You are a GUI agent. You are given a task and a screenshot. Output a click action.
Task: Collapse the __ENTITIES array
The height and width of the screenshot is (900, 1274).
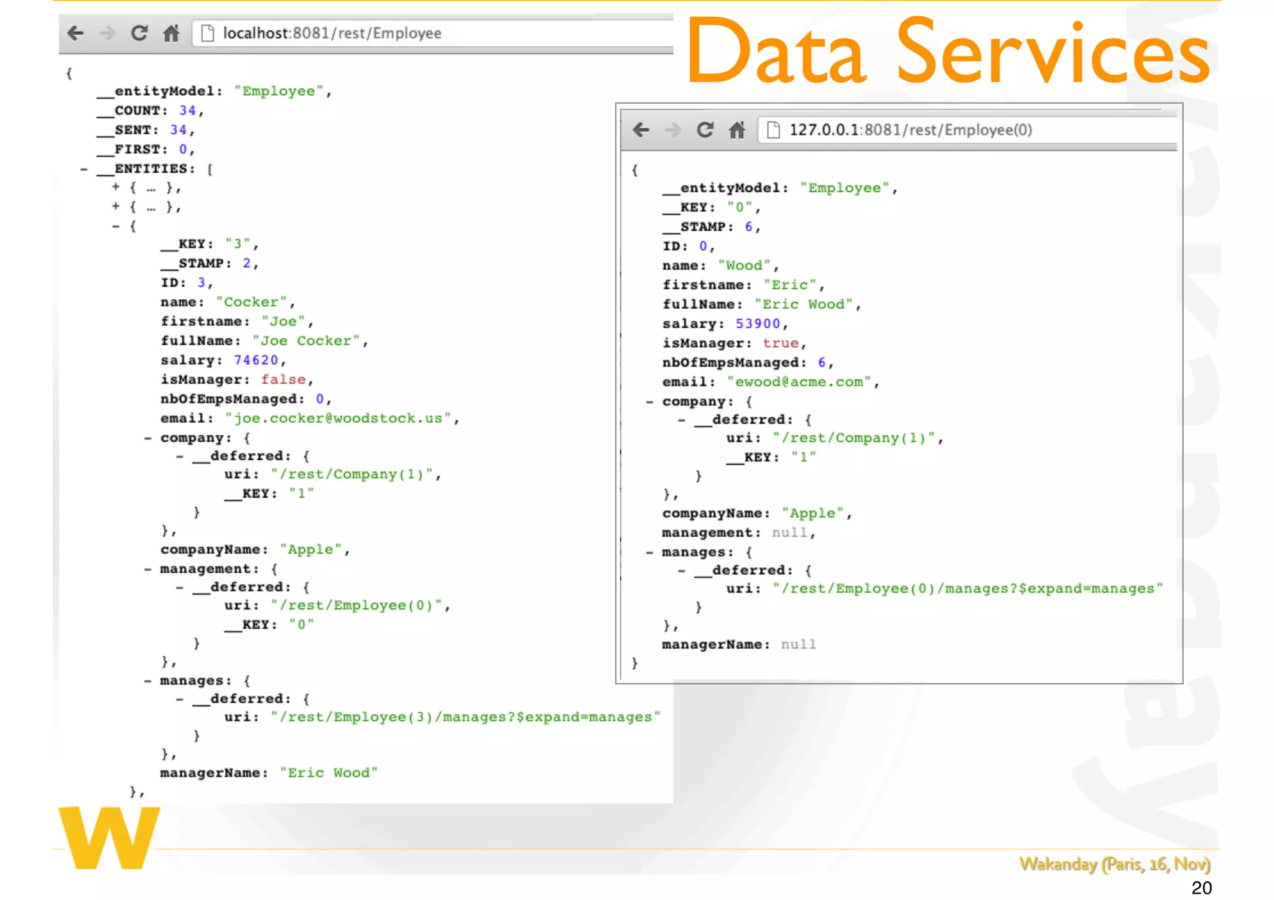tap(84, 169)
